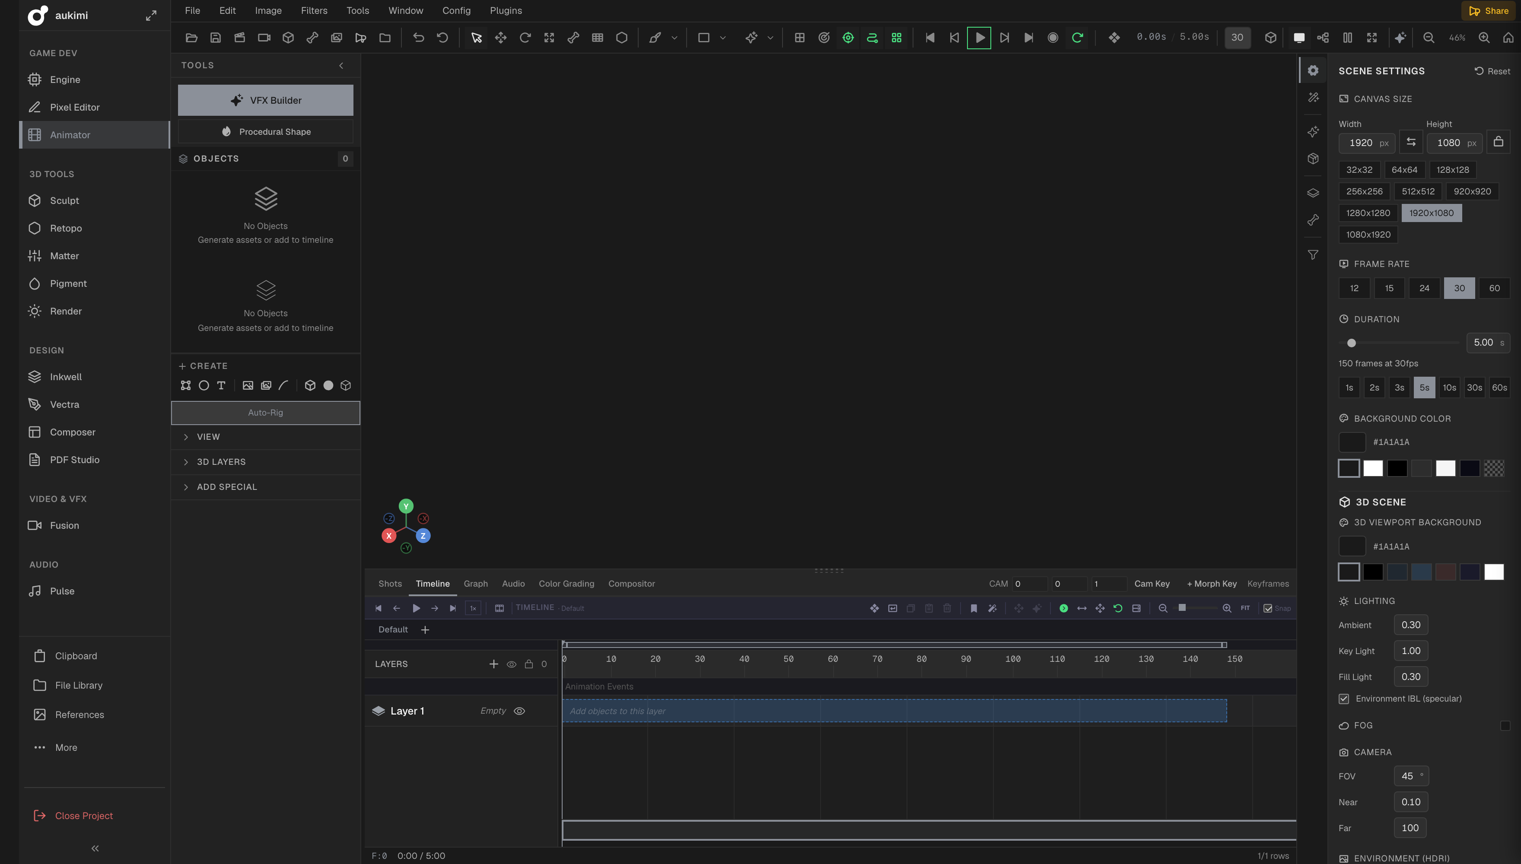Collapse left sidebar double chevron
Screen dimensions: 1521x864
(x=95, y=848)
